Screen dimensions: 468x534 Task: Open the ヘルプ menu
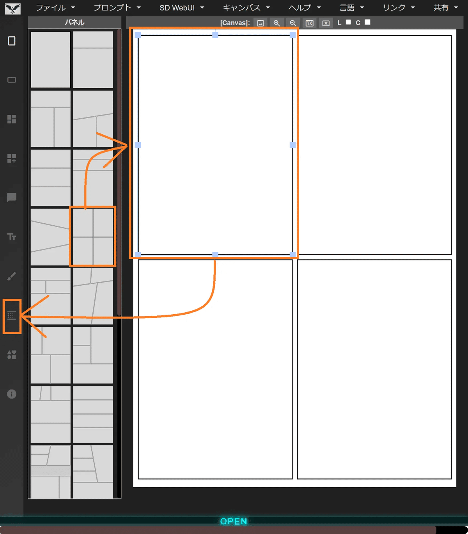point(305,7)
